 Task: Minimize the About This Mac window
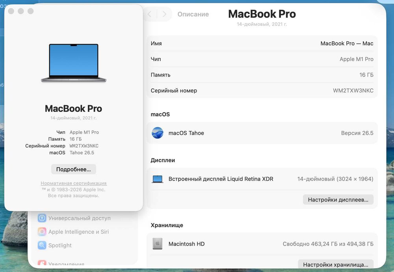[x=21, y=11]
